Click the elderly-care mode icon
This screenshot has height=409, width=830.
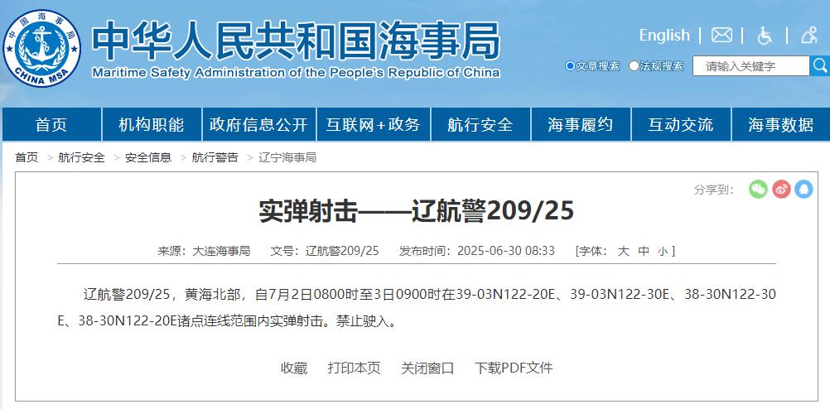tap(809, 36)
